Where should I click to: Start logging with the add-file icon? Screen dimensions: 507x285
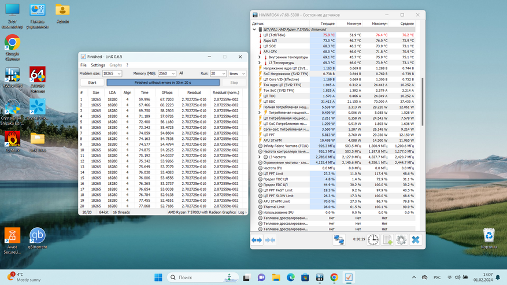click(387, 239)
